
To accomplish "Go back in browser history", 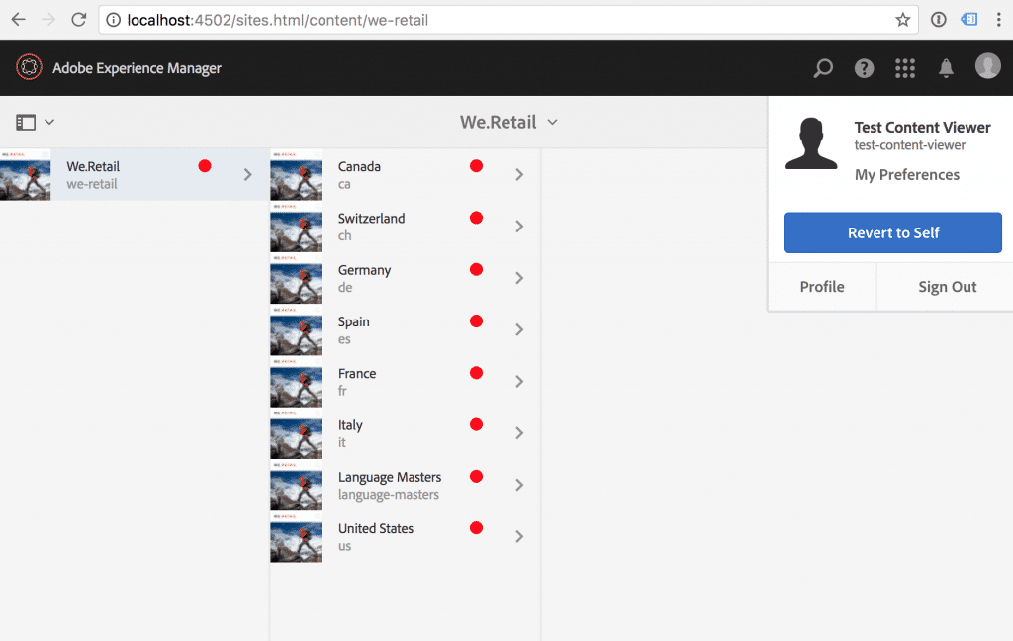I will click(18, 20).
